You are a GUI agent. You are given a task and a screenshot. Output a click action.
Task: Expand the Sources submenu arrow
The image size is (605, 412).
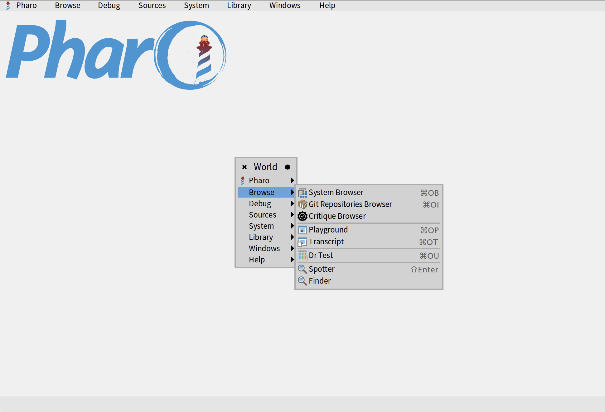pyautogui.click(x=292, y=215)
